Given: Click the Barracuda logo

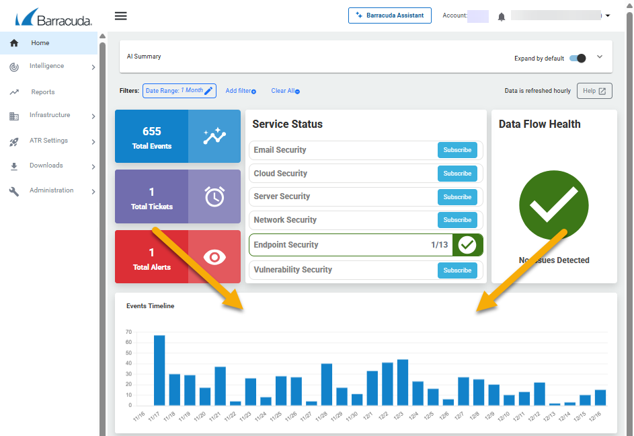Looking at the screenshot, I should 54,17.
